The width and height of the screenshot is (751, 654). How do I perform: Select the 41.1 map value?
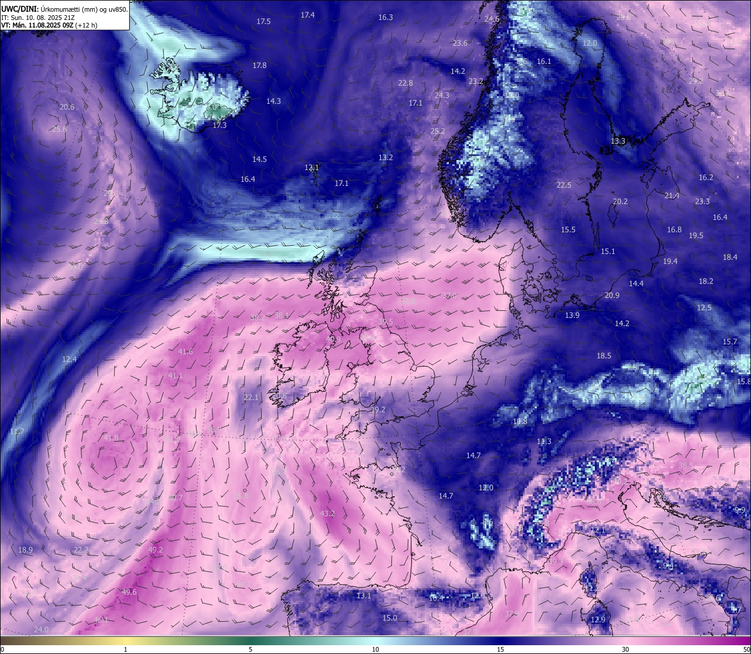[x=175, y=376]
